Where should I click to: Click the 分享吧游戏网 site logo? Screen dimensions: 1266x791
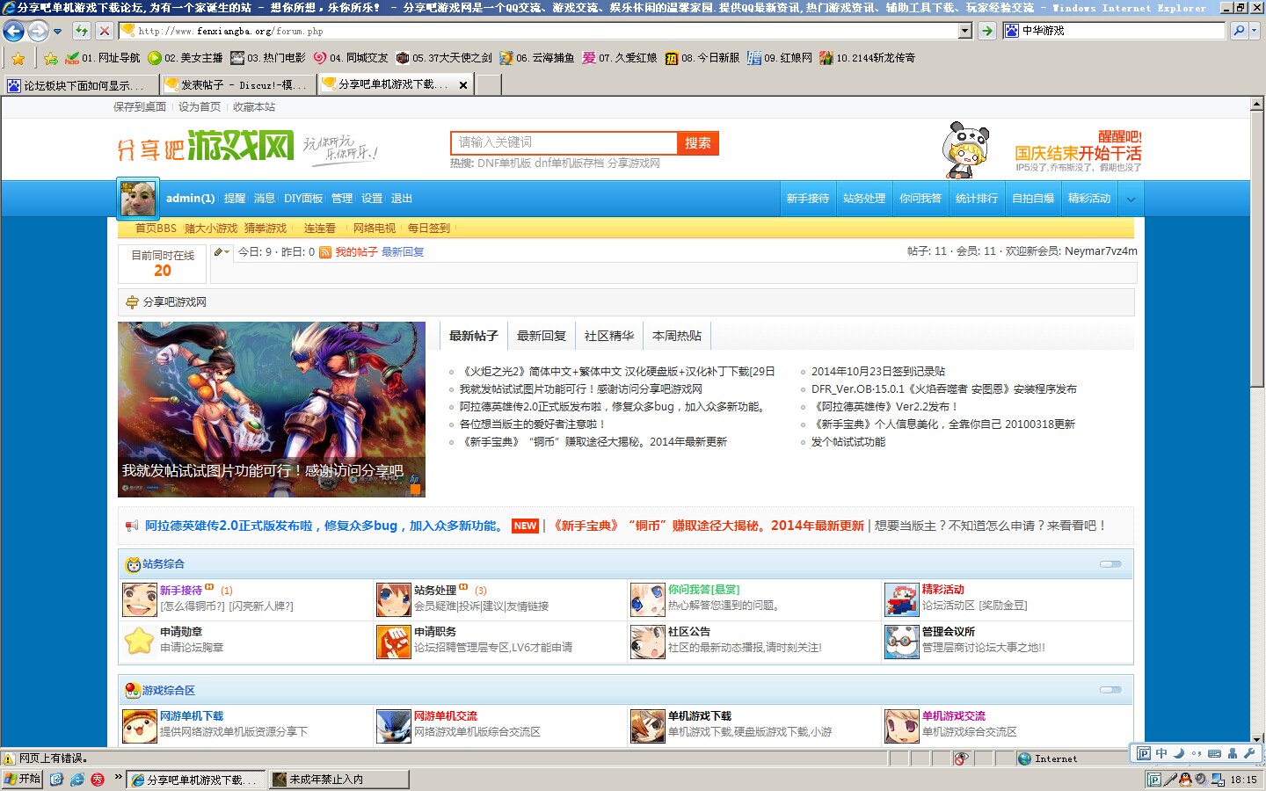point(206,146)
